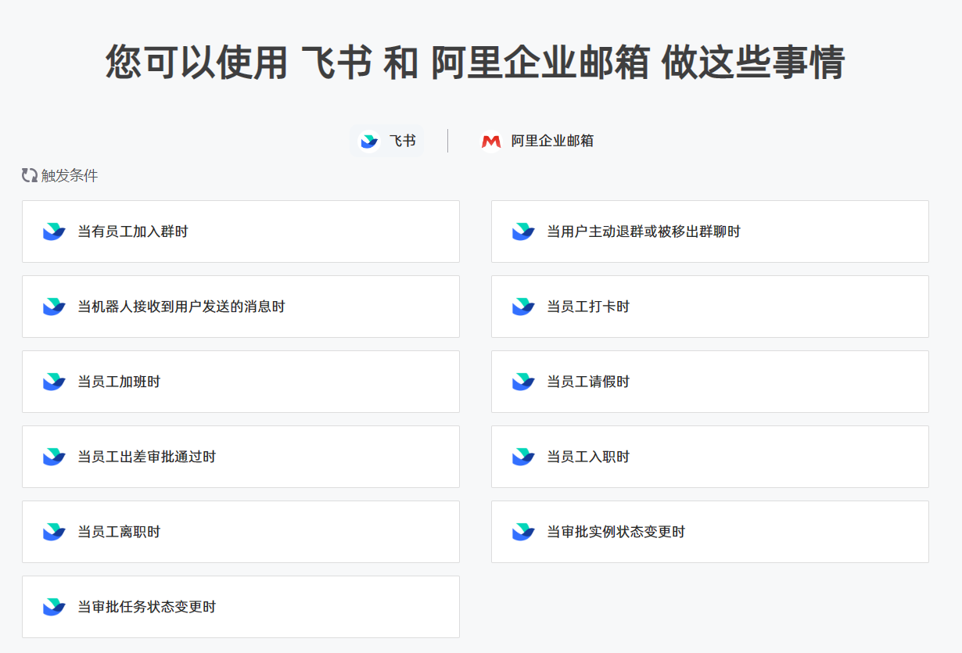Viewport: 962px width, 653px height.
Task: Open the 当有员工加入群时 trigger text
Action: click(133, 231)
